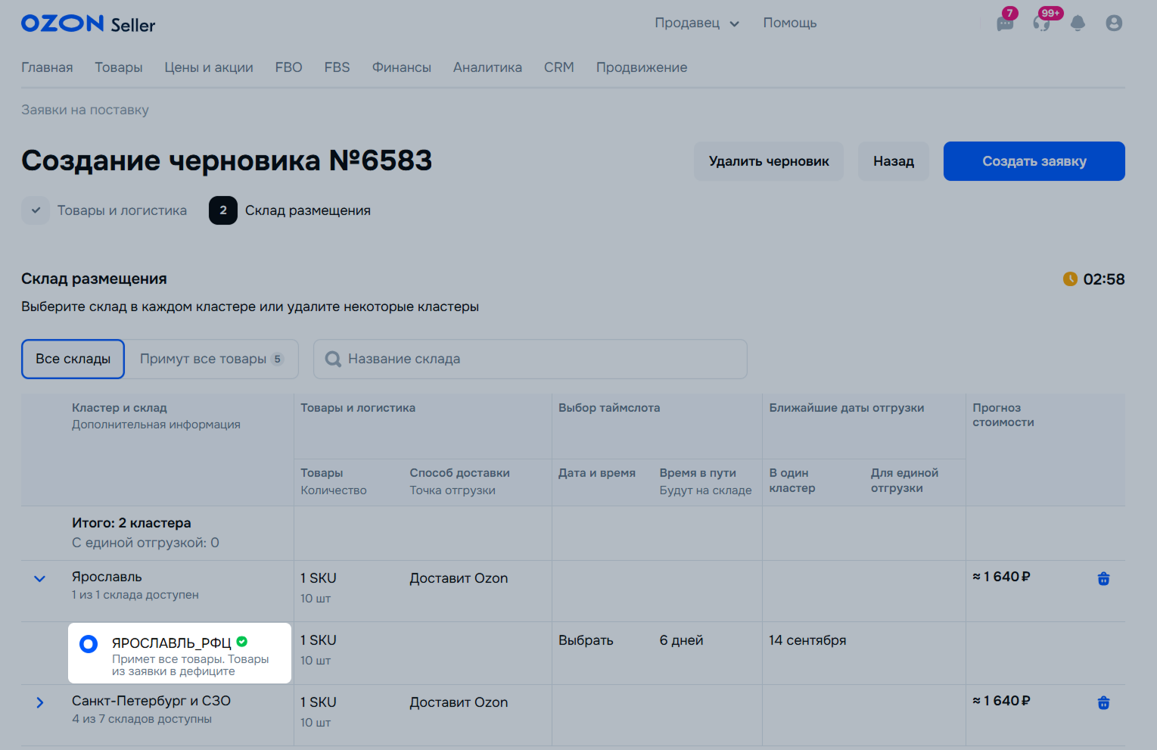Open the chat messages icon with badge 7
Screen dimensions: 1157x750
tap(1005, 23)
